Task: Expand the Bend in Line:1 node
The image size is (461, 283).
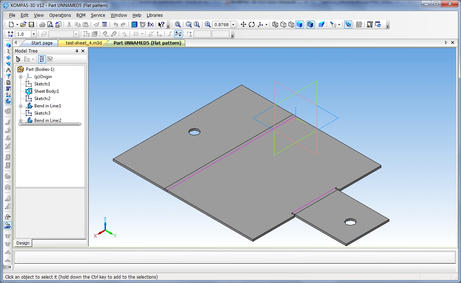Action: pyautogui.click(x=21, y=106)
